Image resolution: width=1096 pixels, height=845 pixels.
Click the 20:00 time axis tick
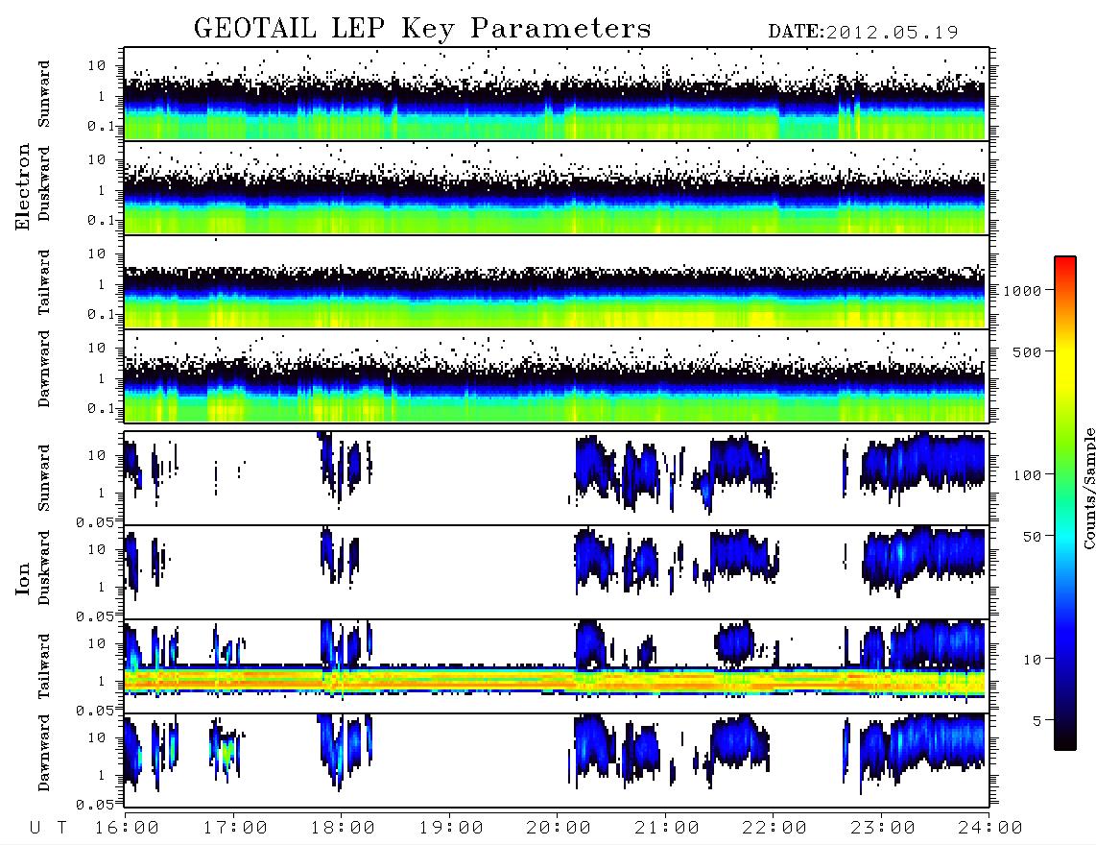pyautogui.click(x=559, y=828)
